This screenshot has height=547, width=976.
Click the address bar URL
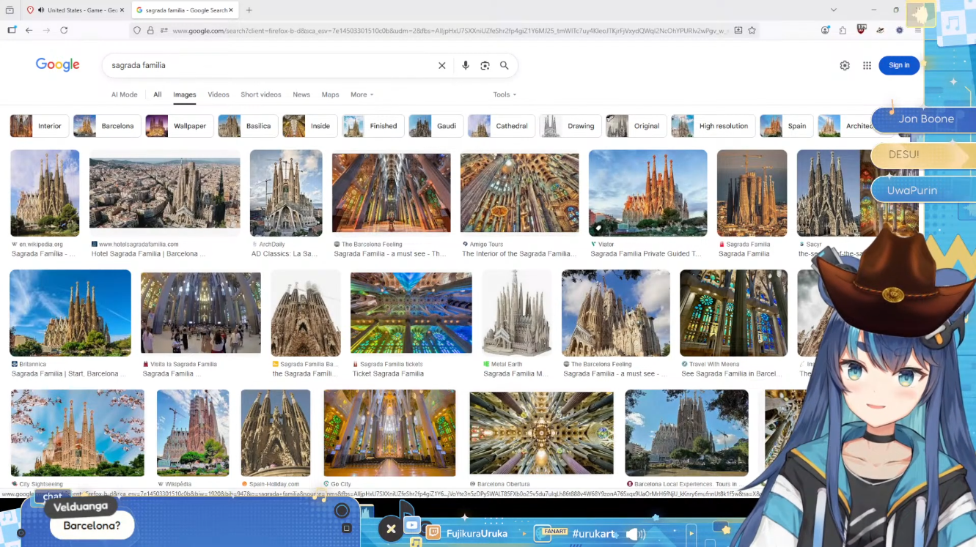point(450,31)
